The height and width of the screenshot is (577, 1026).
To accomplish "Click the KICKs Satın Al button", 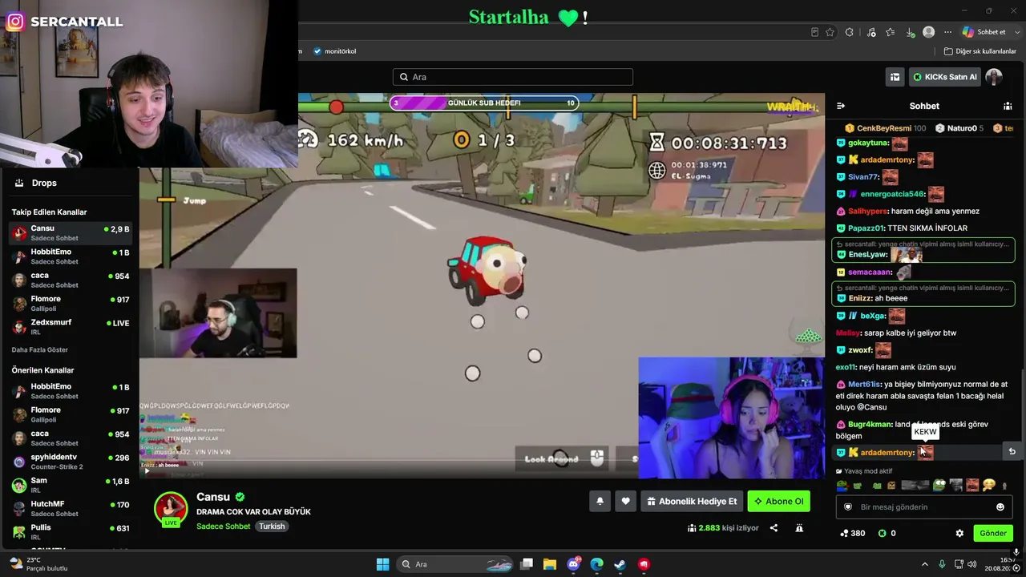I will [945, 77].
